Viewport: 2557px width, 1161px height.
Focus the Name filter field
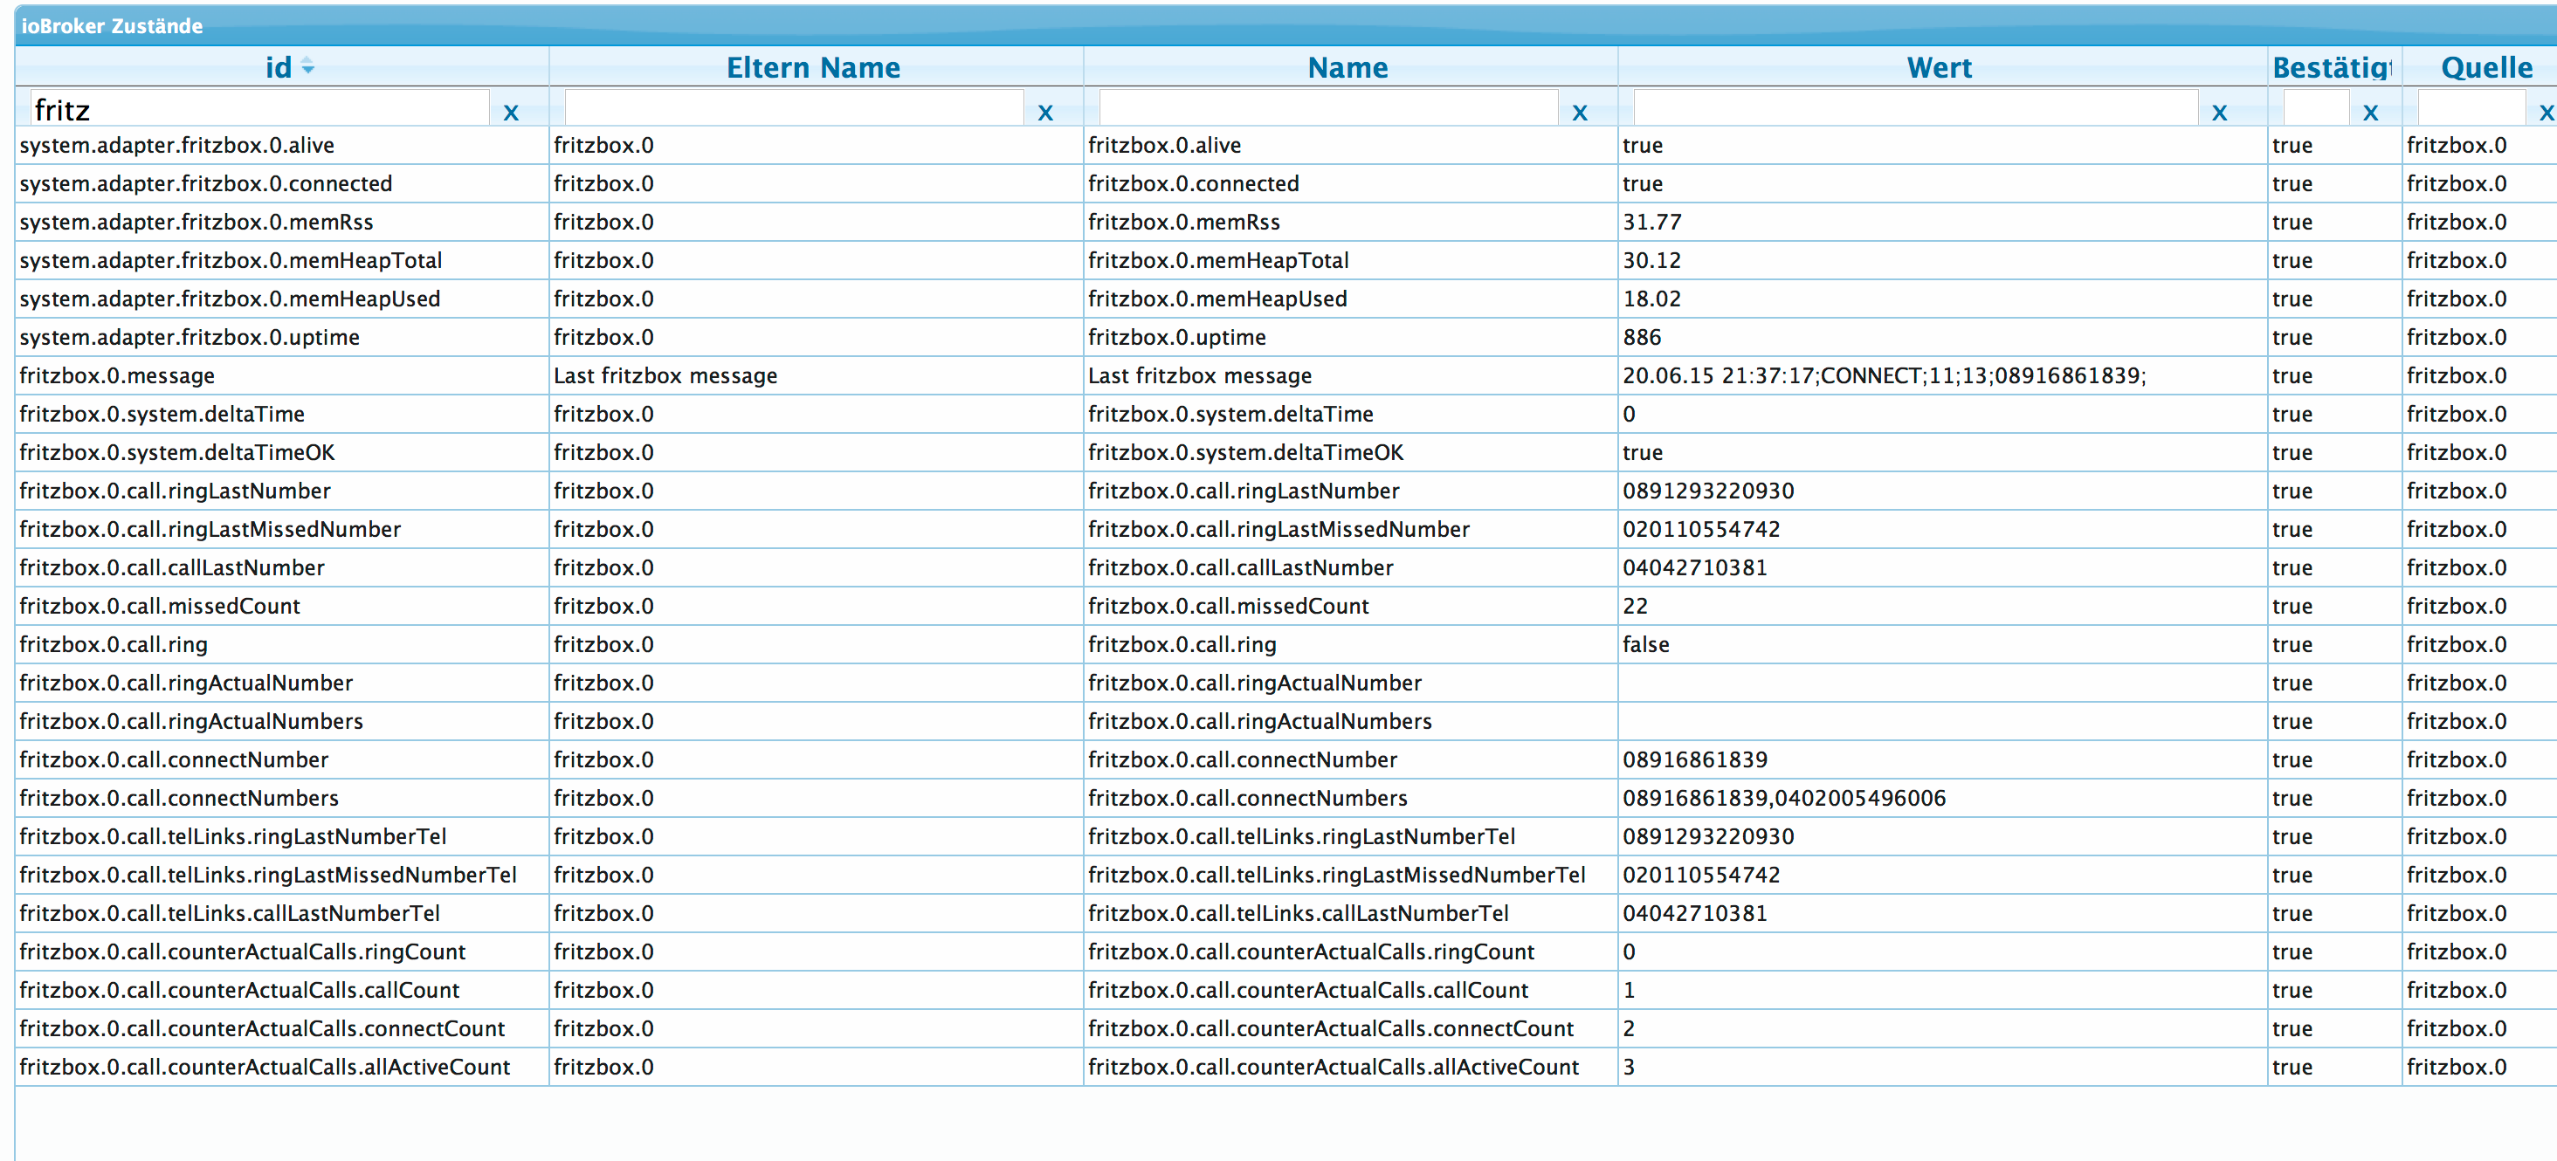tap(1328, 108)
